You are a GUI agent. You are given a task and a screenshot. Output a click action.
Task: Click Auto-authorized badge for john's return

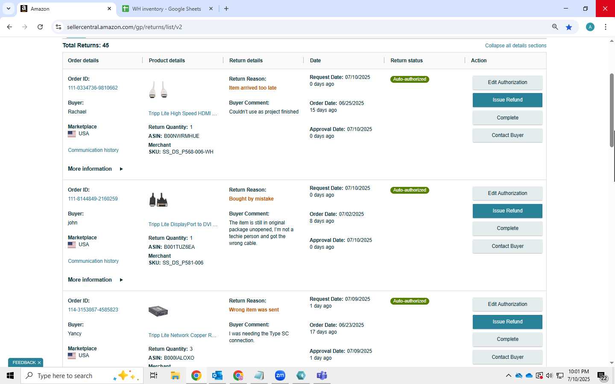pyautogui.click(x=410, y=190)
